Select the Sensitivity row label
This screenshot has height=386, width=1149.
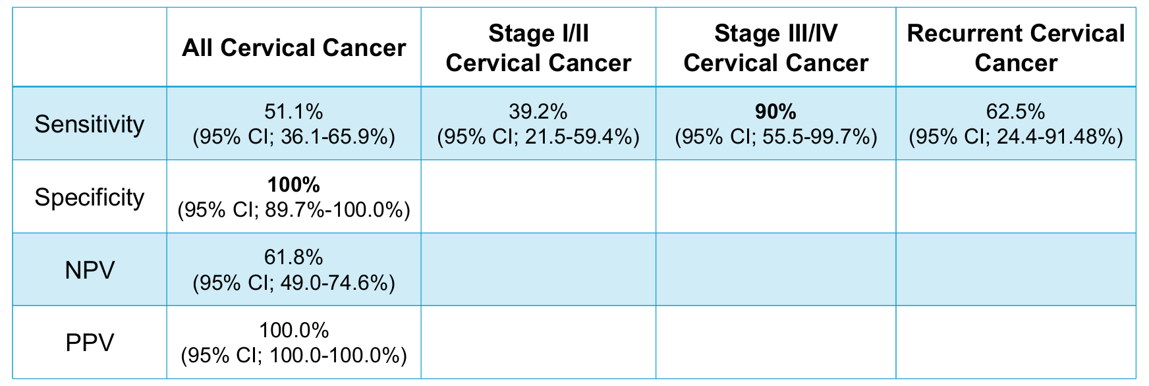(90, 124)
